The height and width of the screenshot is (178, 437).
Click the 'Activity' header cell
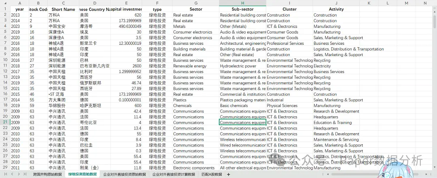336,9
